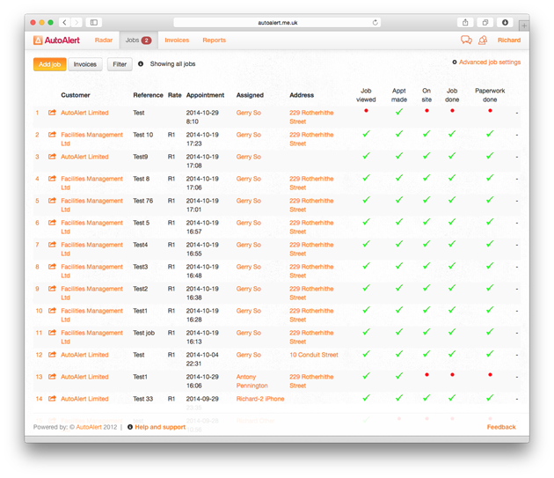Viewport: 554px width, 478px height.
Task: Open the share icon for job row 5
Action: [52, 200]
